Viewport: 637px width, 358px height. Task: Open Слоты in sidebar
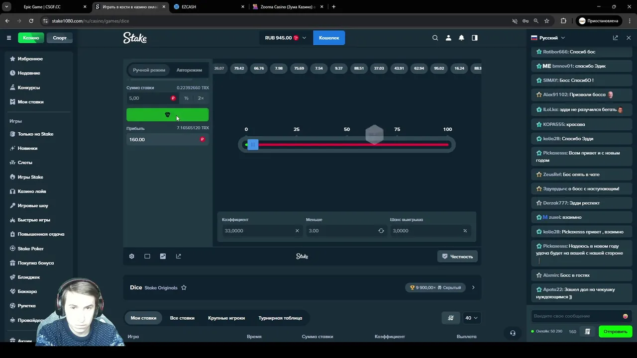tap(39, 163)
